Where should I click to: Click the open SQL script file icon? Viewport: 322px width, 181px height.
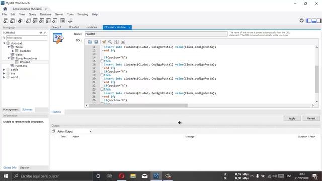coord(12,20)
